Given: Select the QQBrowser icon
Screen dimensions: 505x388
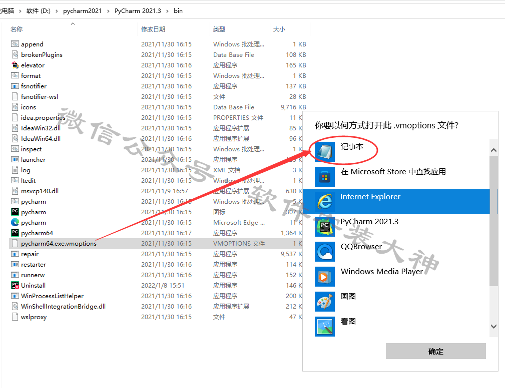Looking at the screenshot, I should (325, 251).
